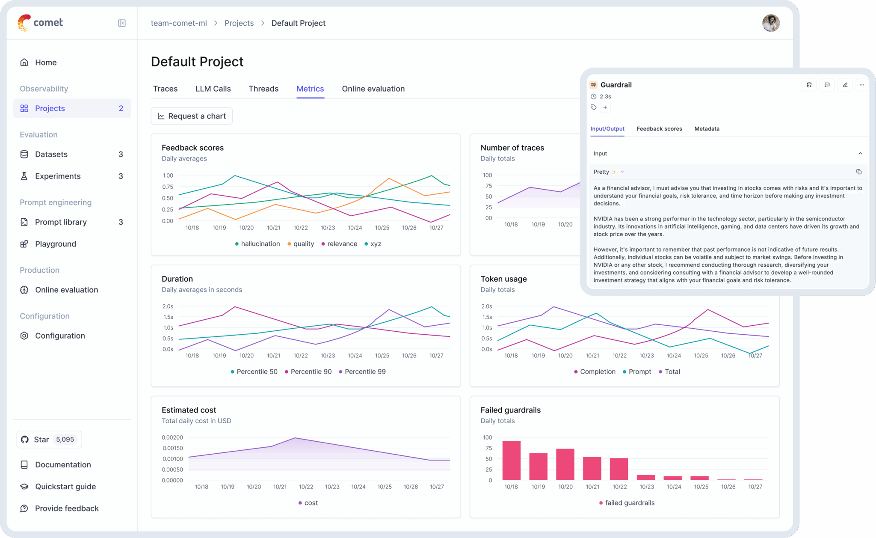The height and width of the screenshot is (538, 876).
Task: Open the Playground from the sidebar
Action: tap(55, 244)
